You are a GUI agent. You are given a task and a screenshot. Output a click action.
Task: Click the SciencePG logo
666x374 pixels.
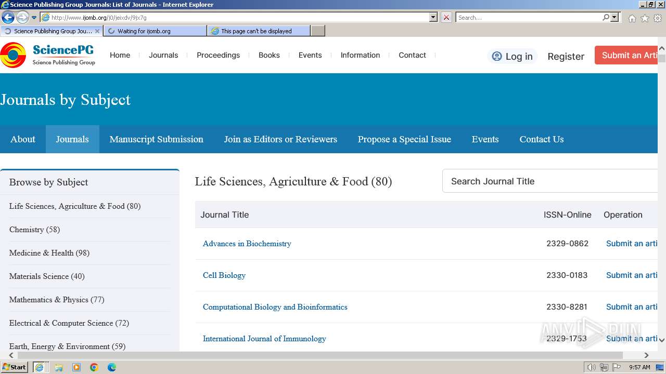(48, 55)
